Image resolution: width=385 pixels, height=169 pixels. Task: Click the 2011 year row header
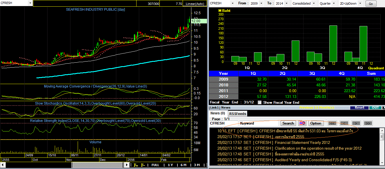point(224,91)
